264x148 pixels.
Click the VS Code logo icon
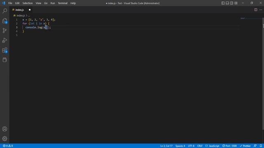coord(4,3)
